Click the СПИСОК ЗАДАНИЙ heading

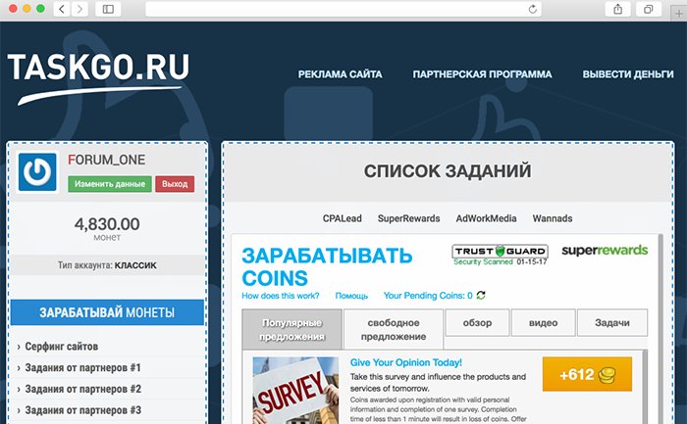448,171
